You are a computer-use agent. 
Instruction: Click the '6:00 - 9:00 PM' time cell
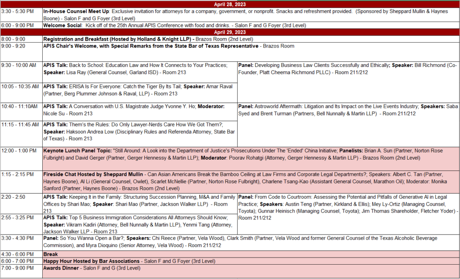tap(22, 25)
